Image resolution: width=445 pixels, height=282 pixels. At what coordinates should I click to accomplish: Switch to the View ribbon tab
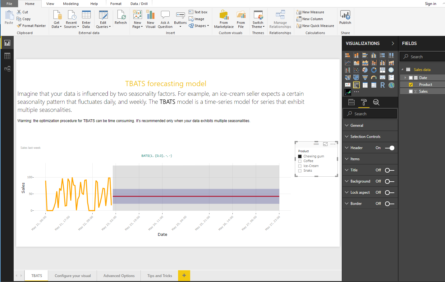click(x=50, y=4)
